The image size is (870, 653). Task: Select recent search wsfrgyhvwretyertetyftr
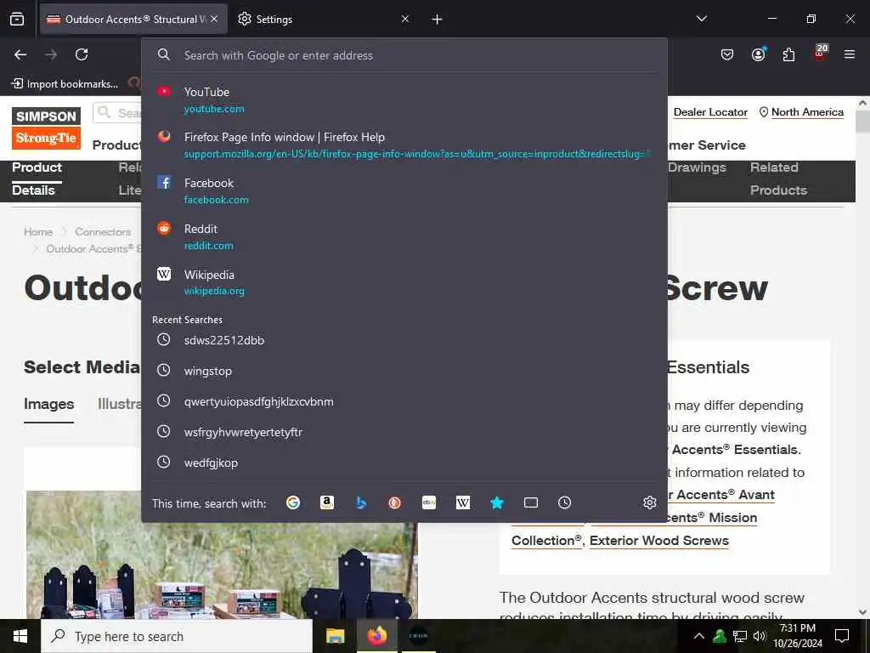click(404, 431)
